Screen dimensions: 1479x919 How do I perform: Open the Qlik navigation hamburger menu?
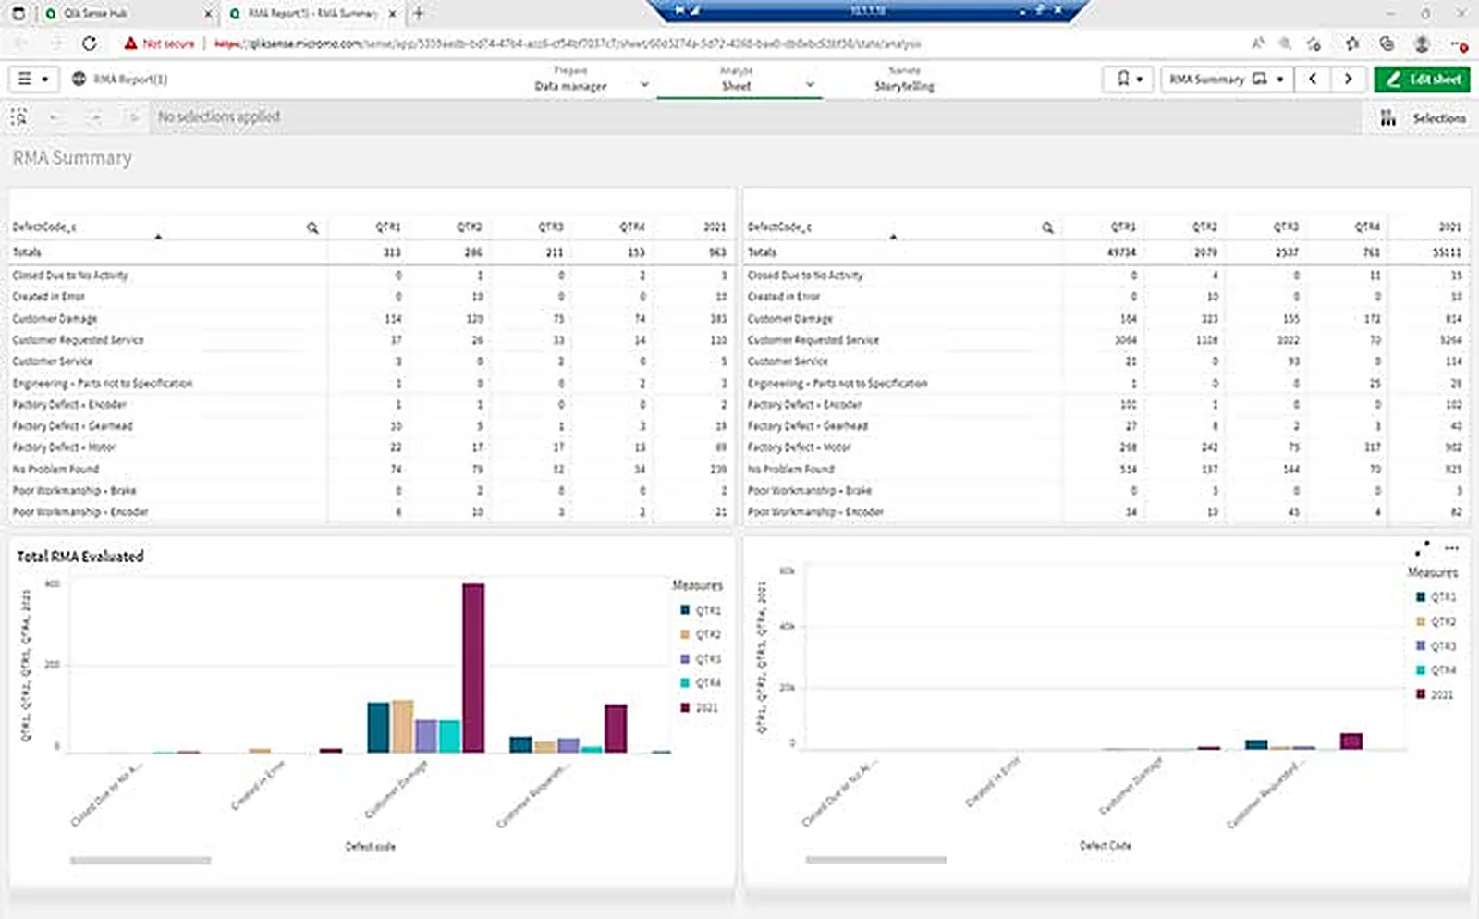pyautogui.click(x=33, y=80)
